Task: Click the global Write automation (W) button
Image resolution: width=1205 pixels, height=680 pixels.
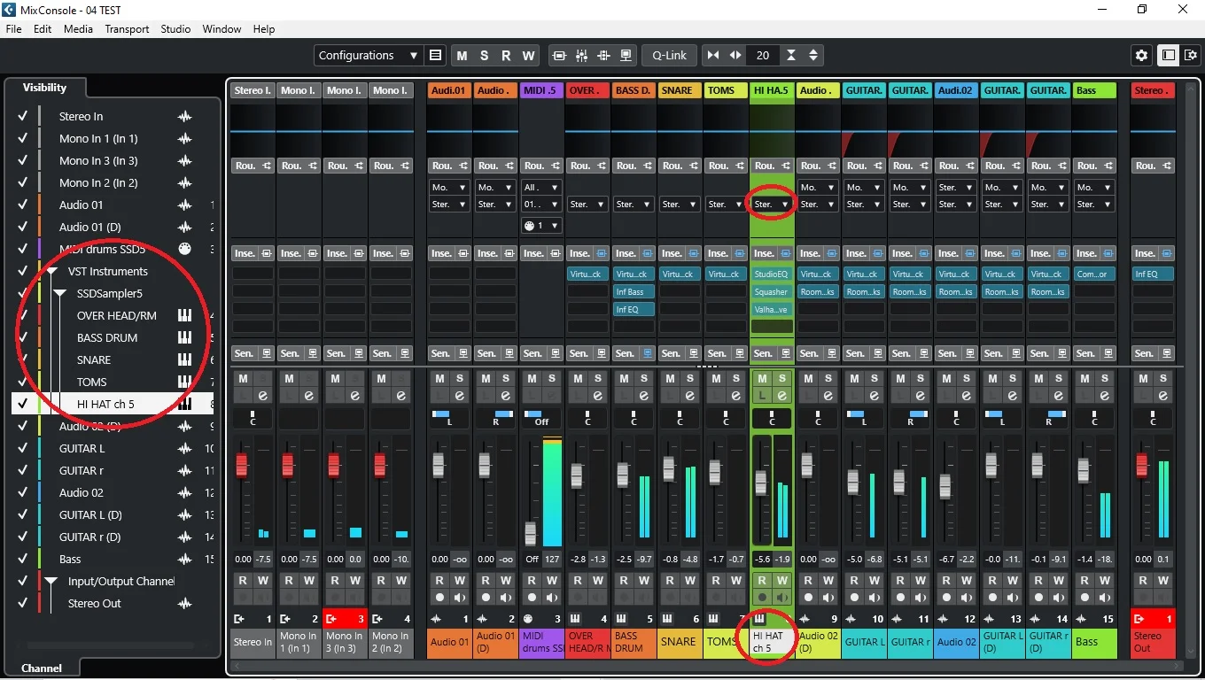Action: [x=528, y=56]
